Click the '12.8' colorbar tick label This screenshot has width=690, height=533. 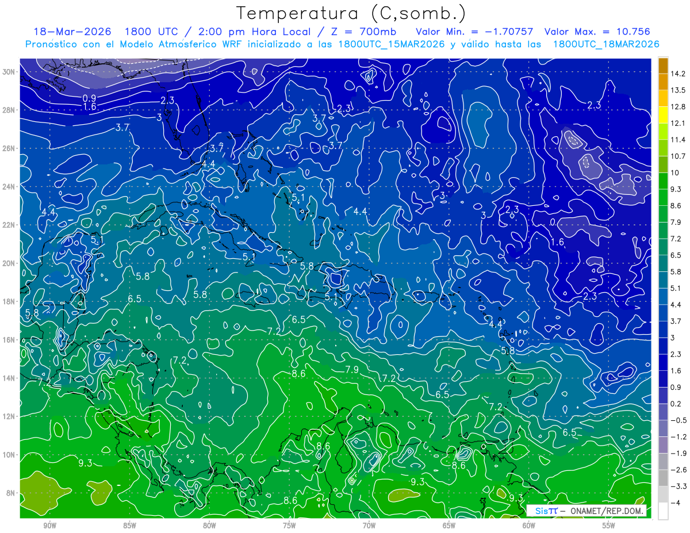[x=678, y=107]
